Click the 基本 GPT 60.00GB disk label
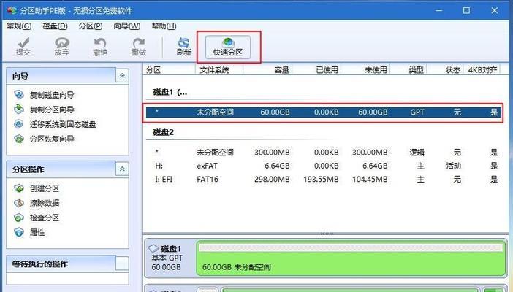The image size is (513, 292). point(167,263)
